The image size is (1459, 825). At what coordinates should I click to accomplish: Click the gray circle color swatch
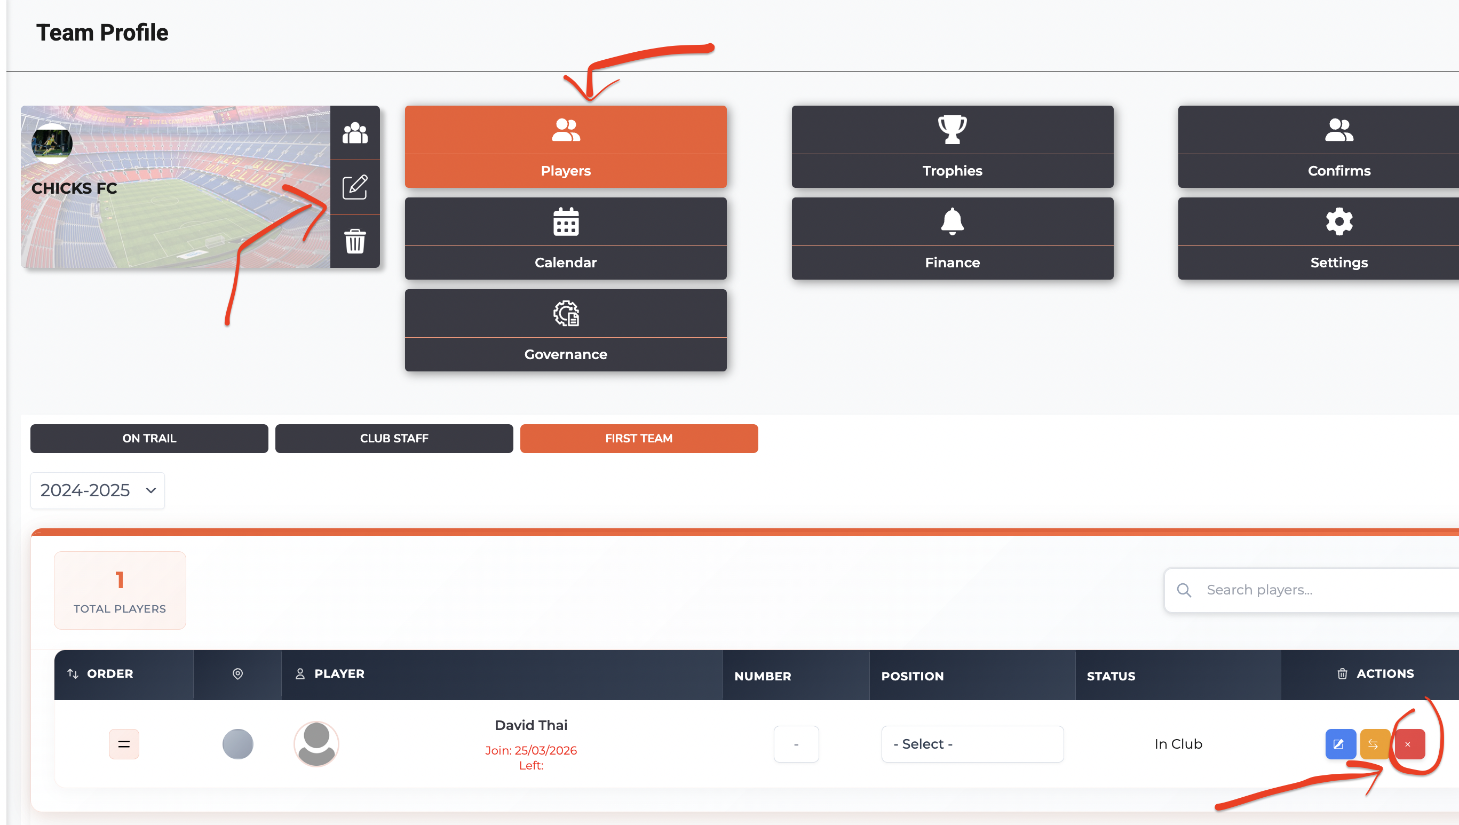237,744
